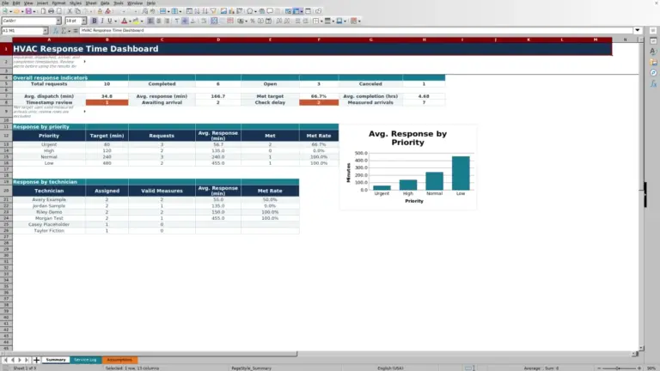Open the Borders dropdown arrow
The width and height of the screenshot is (660, 371).
click(321, 21)
